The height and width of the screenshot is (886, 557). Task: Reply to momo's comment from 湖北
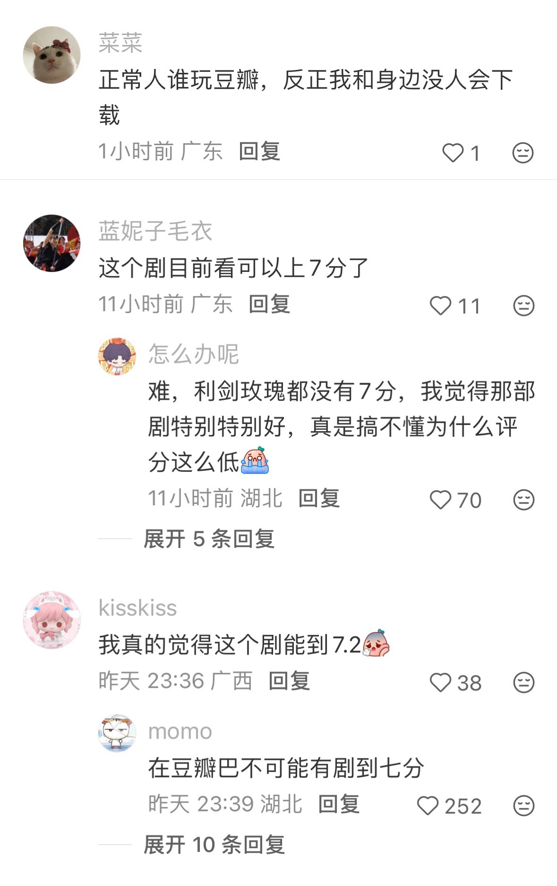click(339, 804)
